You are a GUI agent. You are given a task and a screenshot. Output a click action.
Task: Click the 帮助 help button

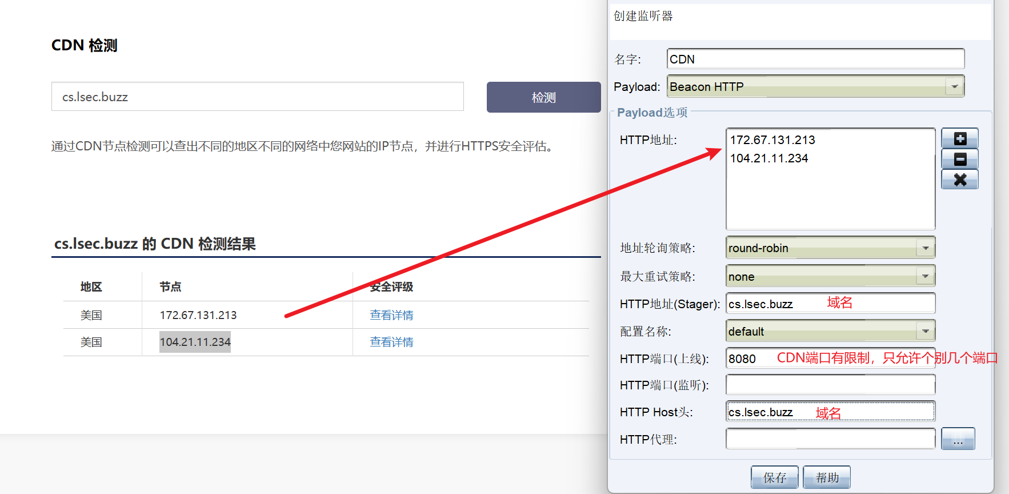click(x=826, y=477)
